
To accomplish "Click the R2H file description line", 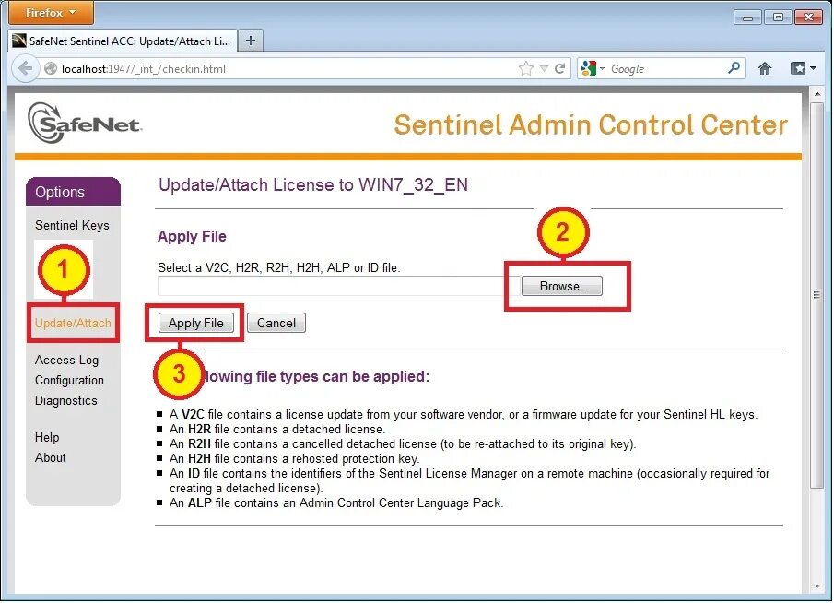I will tap(403, 443).
